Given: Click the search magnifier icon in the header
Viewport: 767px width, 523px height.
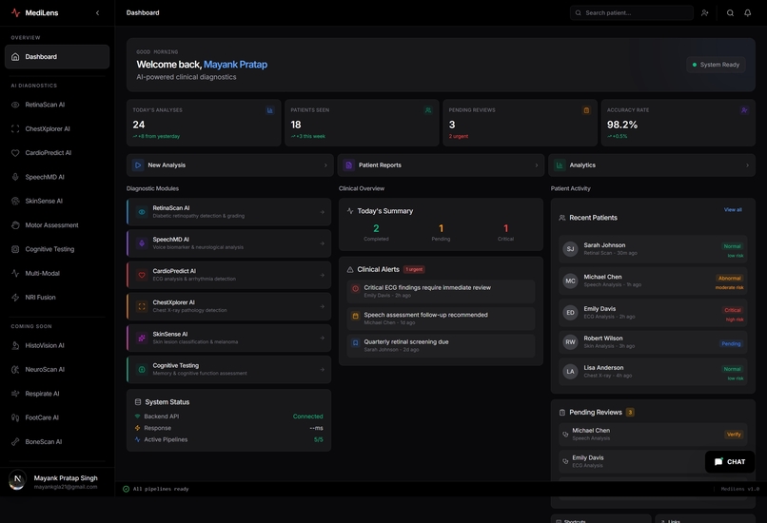Looking at the screenshot, I should coord(730,12).
